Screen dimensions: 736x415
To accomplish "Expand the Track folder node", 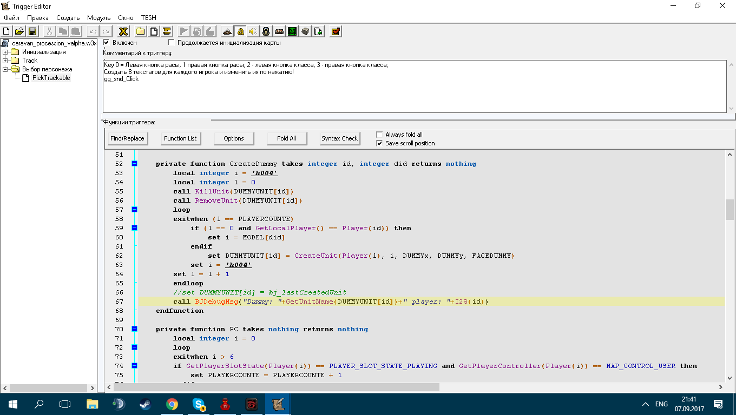I will (5, 61).
